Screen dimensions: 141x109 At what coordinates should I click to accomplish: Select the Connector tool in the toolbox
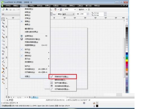pyautogui.click(x=3, y=65)
